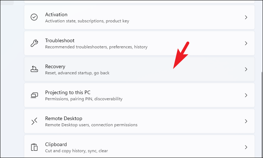263x158 pixels.
Task: Open the Recovery title label
Action: coord(55,67)
